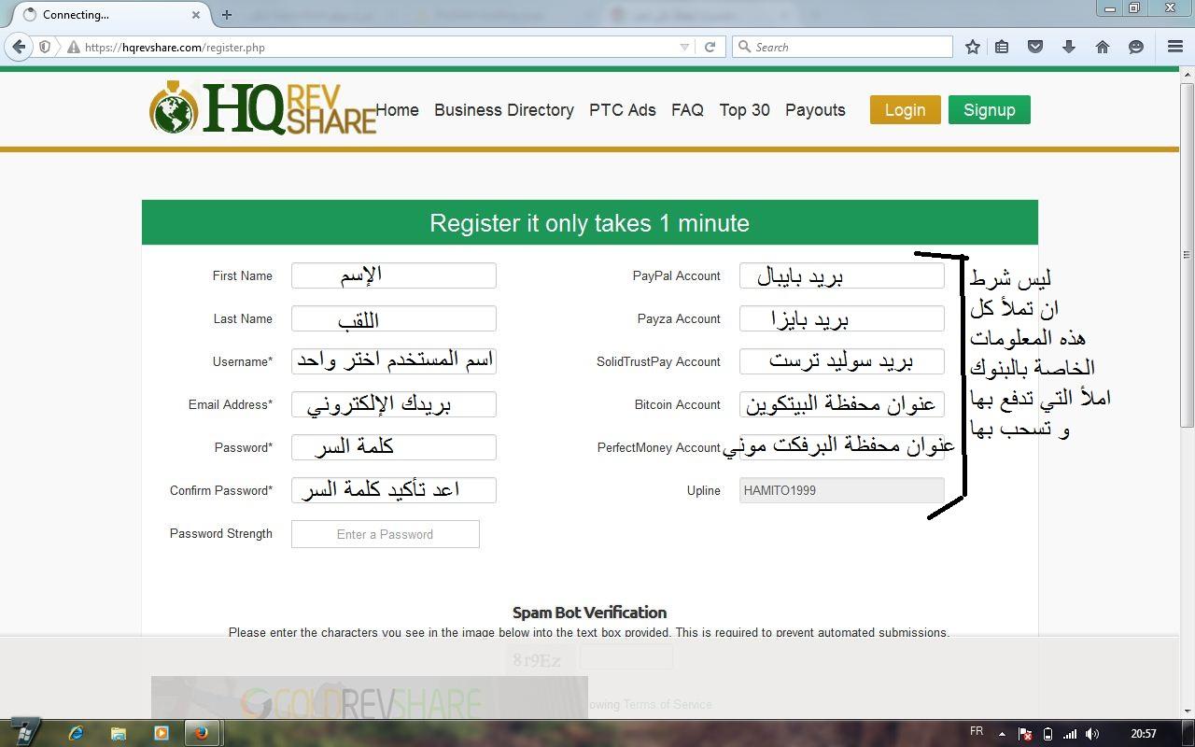Viewport: 1195px width, 747px height.
Task: Click the reload page icon
Action: 710,47
